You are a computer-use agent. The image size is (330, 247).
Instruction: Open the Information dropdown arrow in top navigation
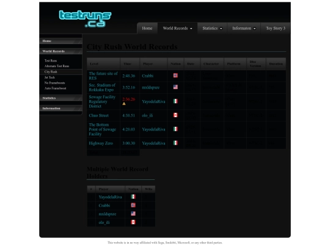pyautogui.click(x=254, y=29)
